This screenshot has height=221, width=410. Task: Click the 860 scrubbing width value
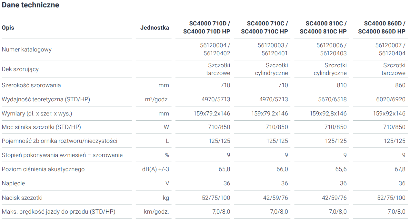tap(400, 85)
